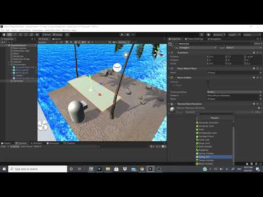This screenshot has width=263, height=197.
Task: Open the File menu
Action: pos(2,30)
